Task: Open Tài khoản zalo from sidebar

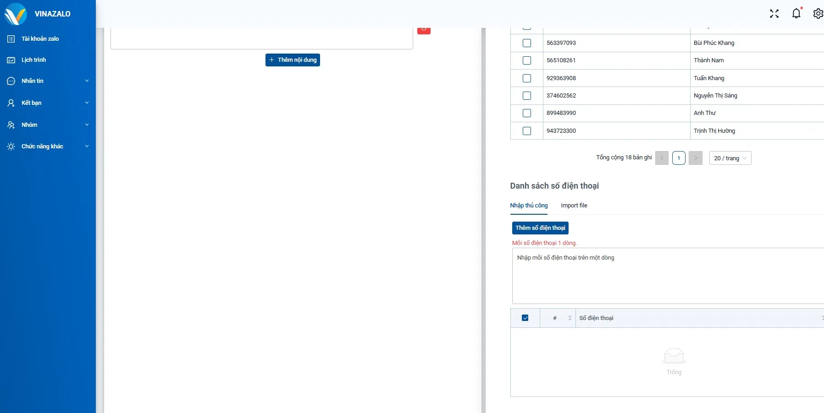Action: pyautogui.click(x=40, y=39)
